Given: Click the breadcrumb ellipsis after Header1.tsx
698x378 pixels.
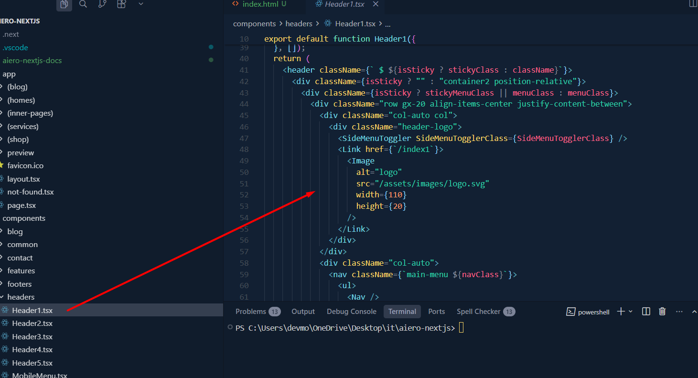Looking at the screenshot, I should 387,23.
